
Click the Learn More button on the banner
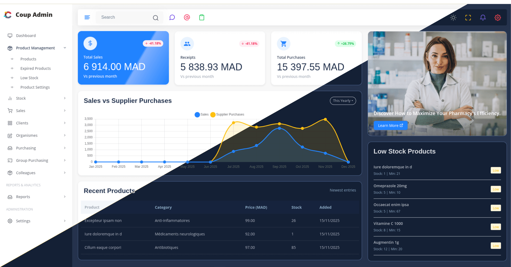pyautogui.click(x=391, y=125)
